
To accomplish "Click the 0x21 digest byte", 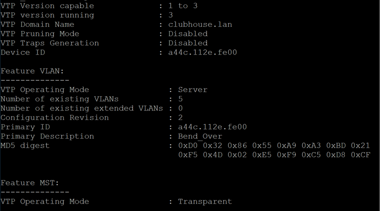I will pyautogui.click(x=360, y=146).
